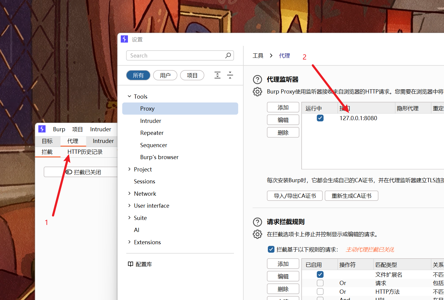Open gear options for 请求拦截规则
Screen dimensions: 444x300
(257, 234)
